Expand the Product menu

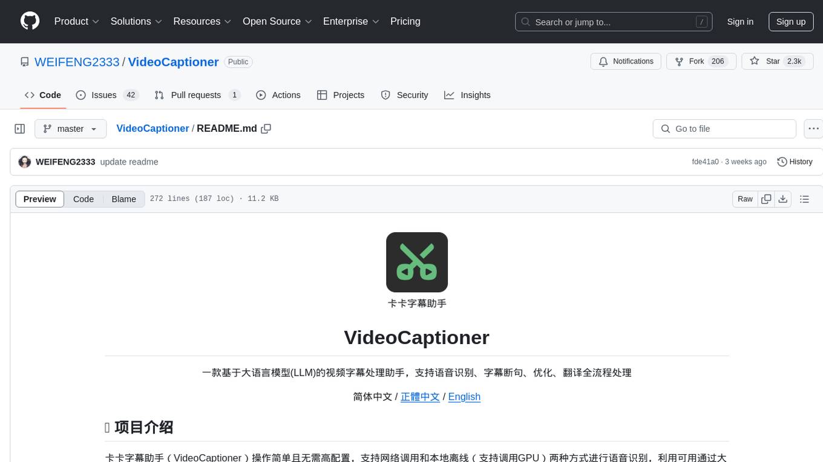pos(77,21)
